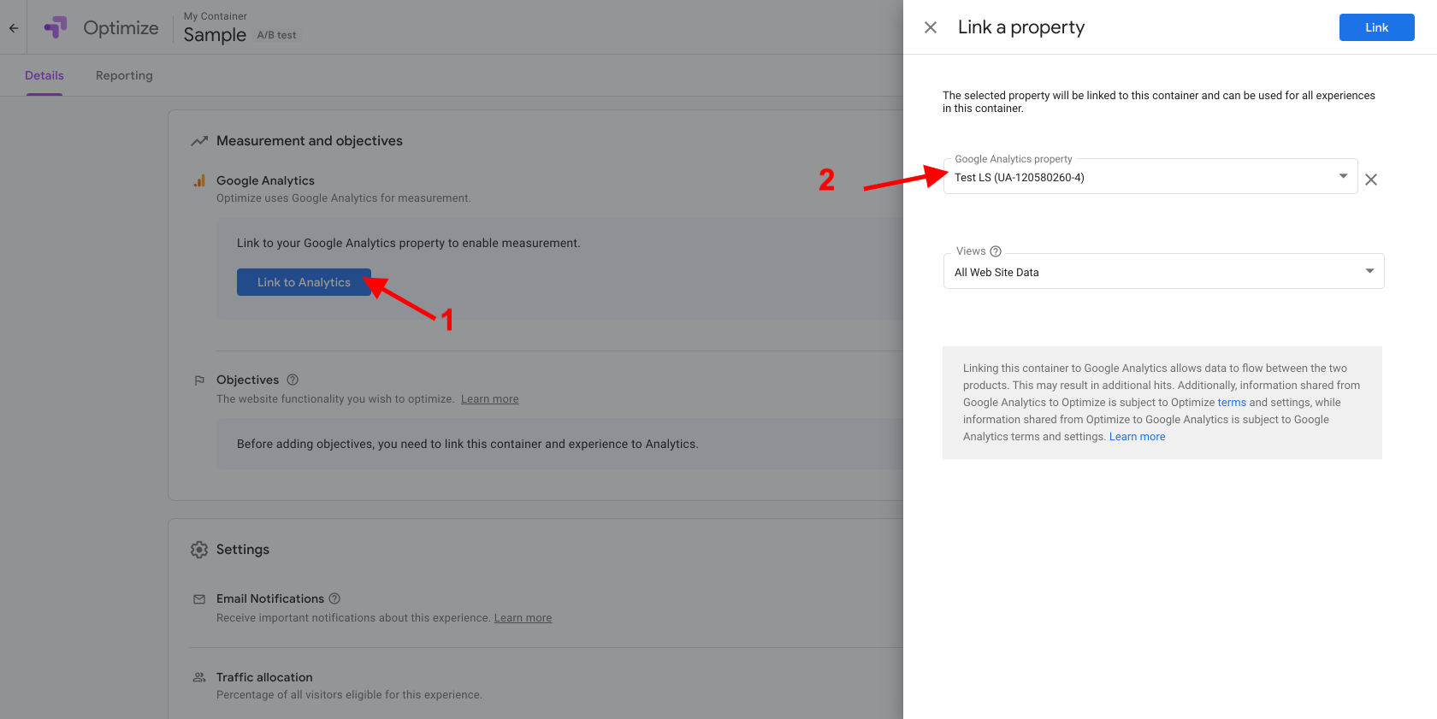The height and width of the screenshot is (719, 1437).
Task: Click the Measurement trend line icon
Action: (199, 141)
